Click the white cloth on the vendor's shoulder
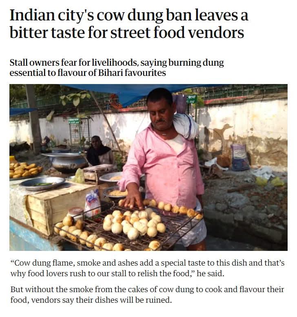This screenshot has height=317, width=297. click(x=185, y=126)
